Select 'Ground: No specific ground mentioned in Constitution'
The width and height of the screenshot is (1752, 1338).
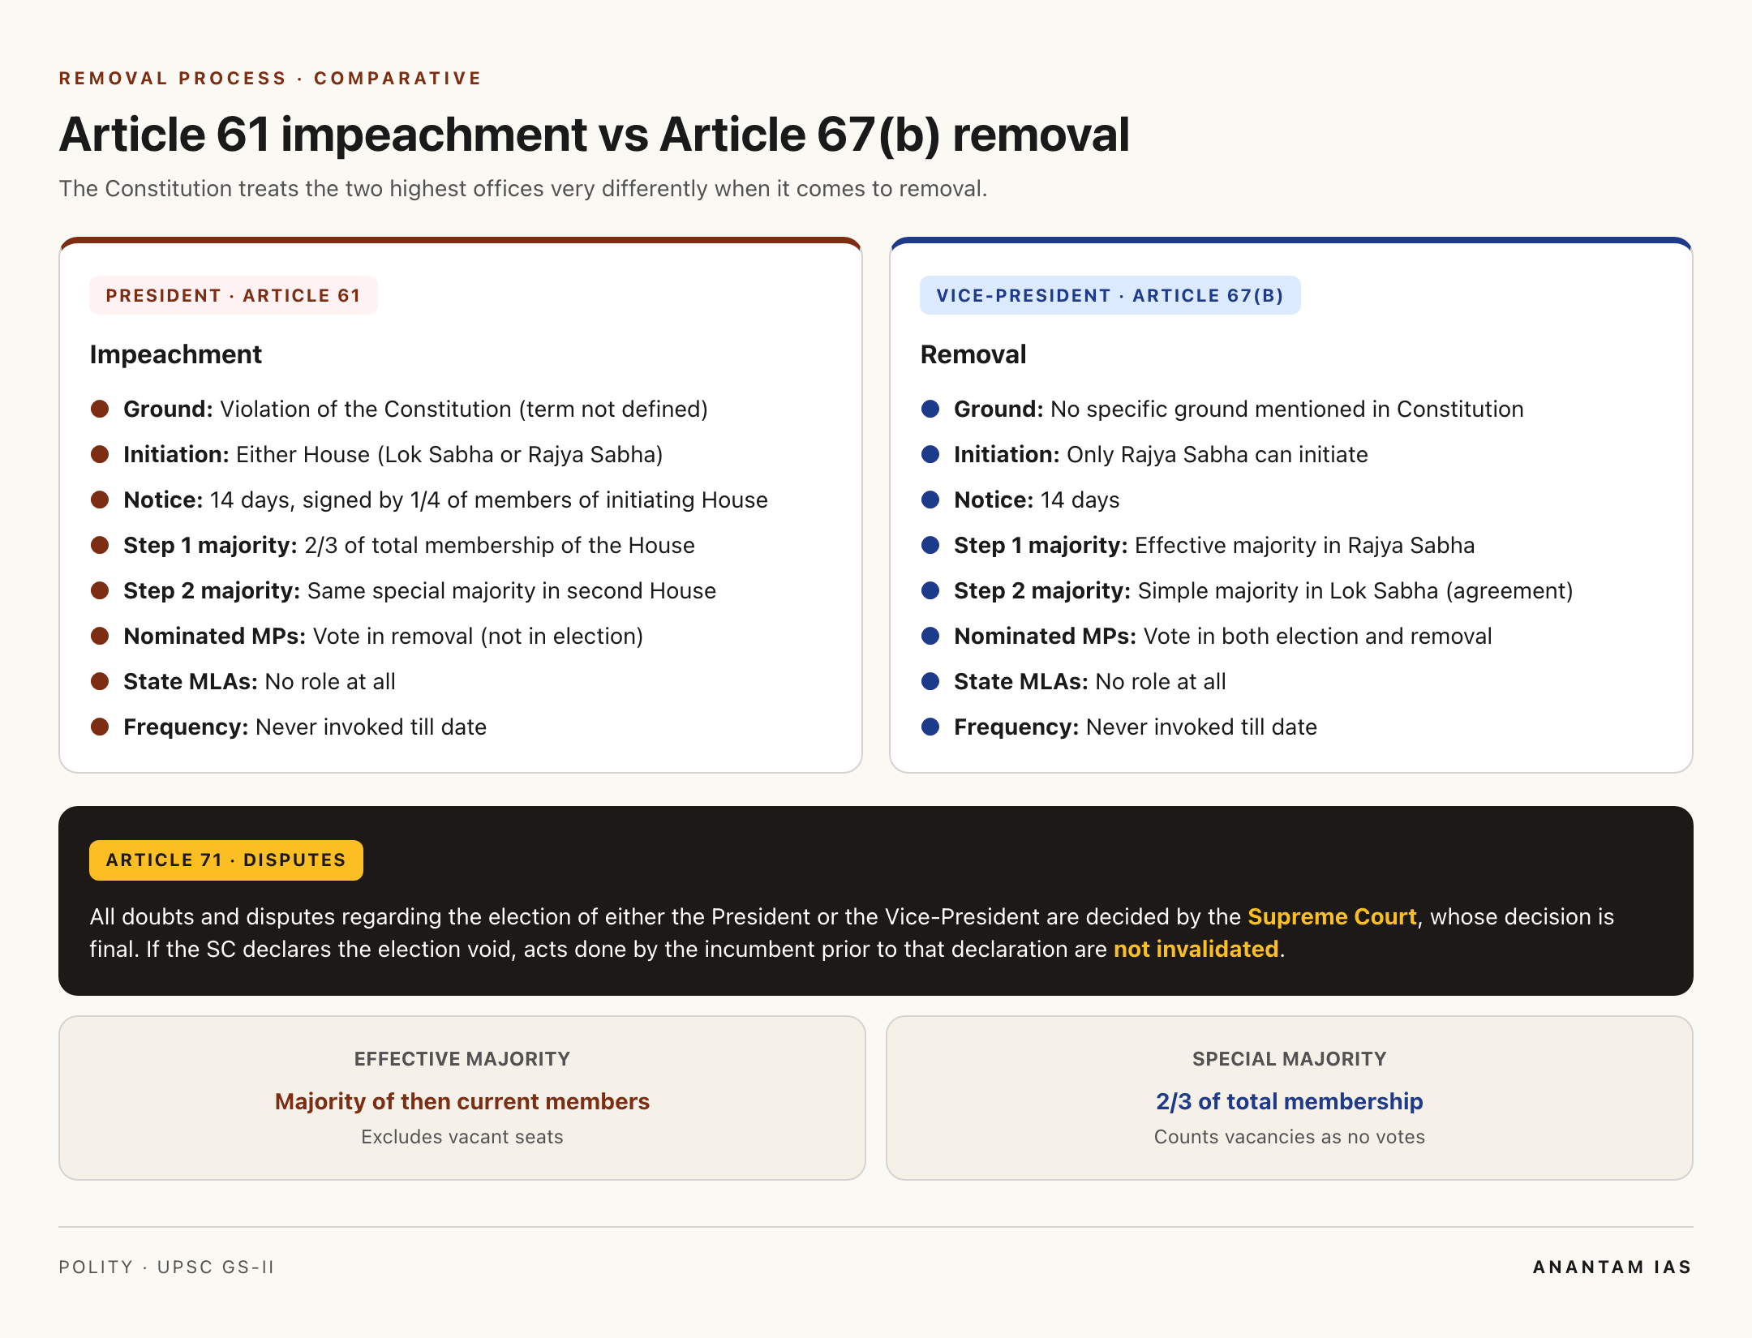pyautogui.click(x=1239, y=410)
